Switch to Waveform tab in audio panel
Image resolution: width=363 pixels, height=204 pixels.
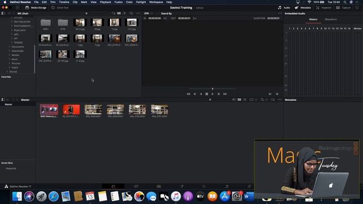pyautogui.click(x=331, y=19)
